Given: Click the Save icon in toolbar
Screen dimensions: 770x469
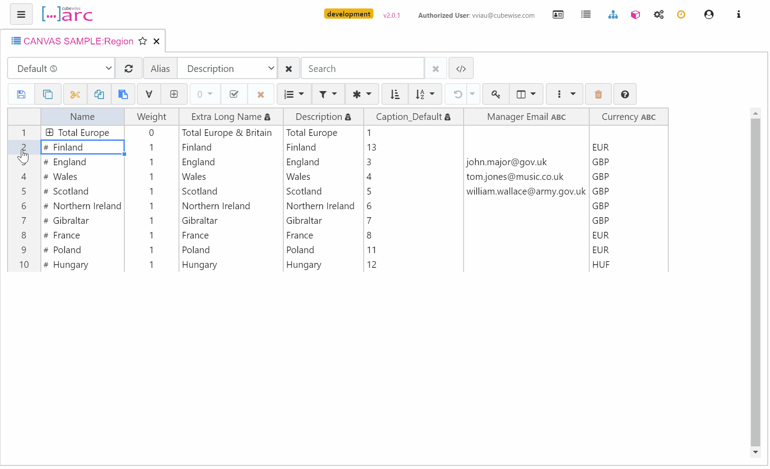Looking at the screenshot, I should pyautogui.click(x=21, y=94).
